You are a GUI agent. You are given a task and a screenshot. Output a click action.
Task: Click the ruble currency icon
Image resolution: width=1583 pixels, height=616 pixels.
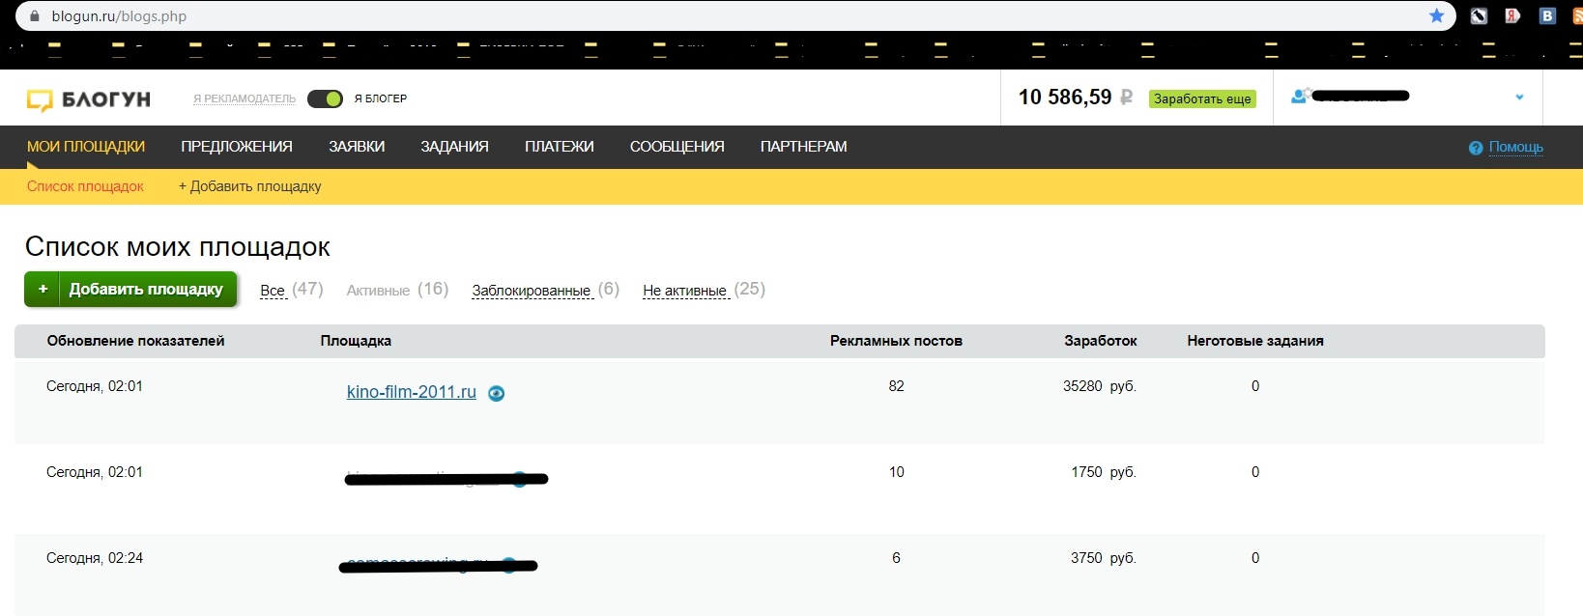(x=1126, y=98)
